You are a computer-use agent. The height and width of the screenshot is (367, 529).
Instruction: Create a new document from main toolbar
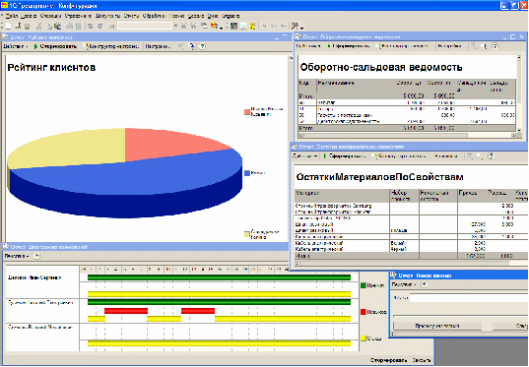point(8,26)
